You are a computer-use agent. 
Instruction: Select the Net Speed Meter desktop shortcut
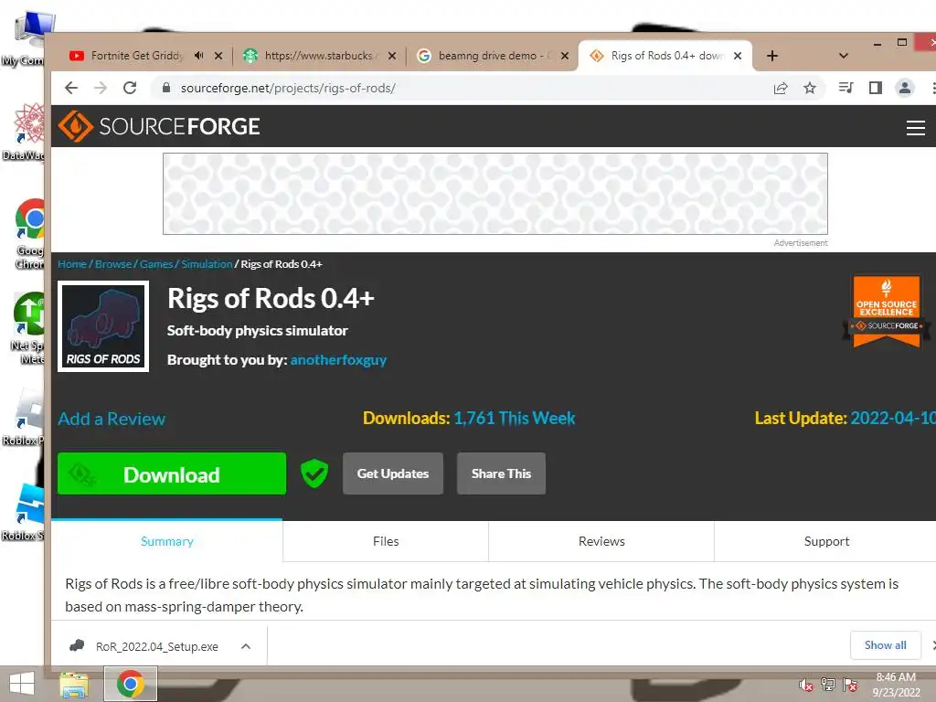pyautogui.click(x=28, y=328)
